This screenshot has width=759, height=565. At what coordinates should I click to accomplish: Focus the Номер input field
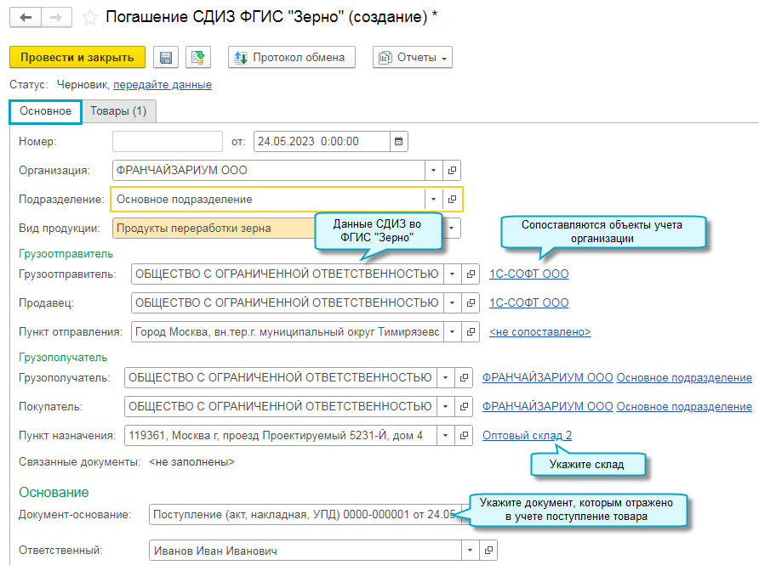click(x=168, y=142)
